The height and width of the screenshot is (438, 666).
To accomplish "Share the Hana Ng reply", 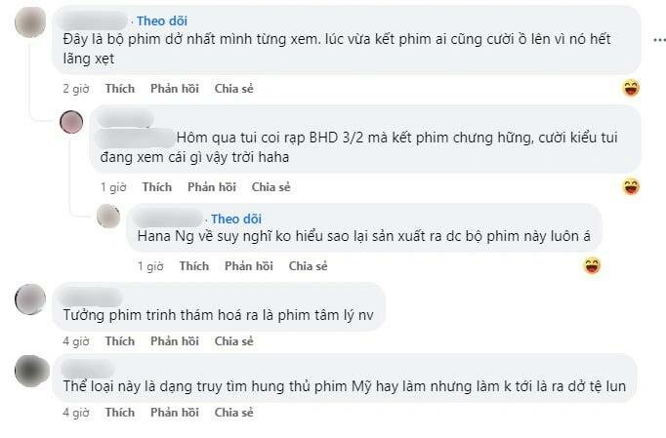I will 308,266.
